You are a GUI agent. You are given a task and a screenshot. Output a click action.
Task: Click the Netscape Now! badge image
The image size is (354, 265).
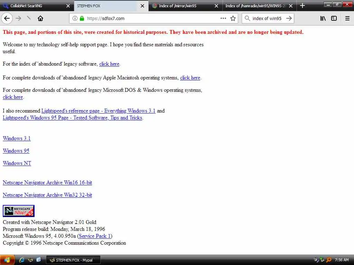[x=19, y=211]
